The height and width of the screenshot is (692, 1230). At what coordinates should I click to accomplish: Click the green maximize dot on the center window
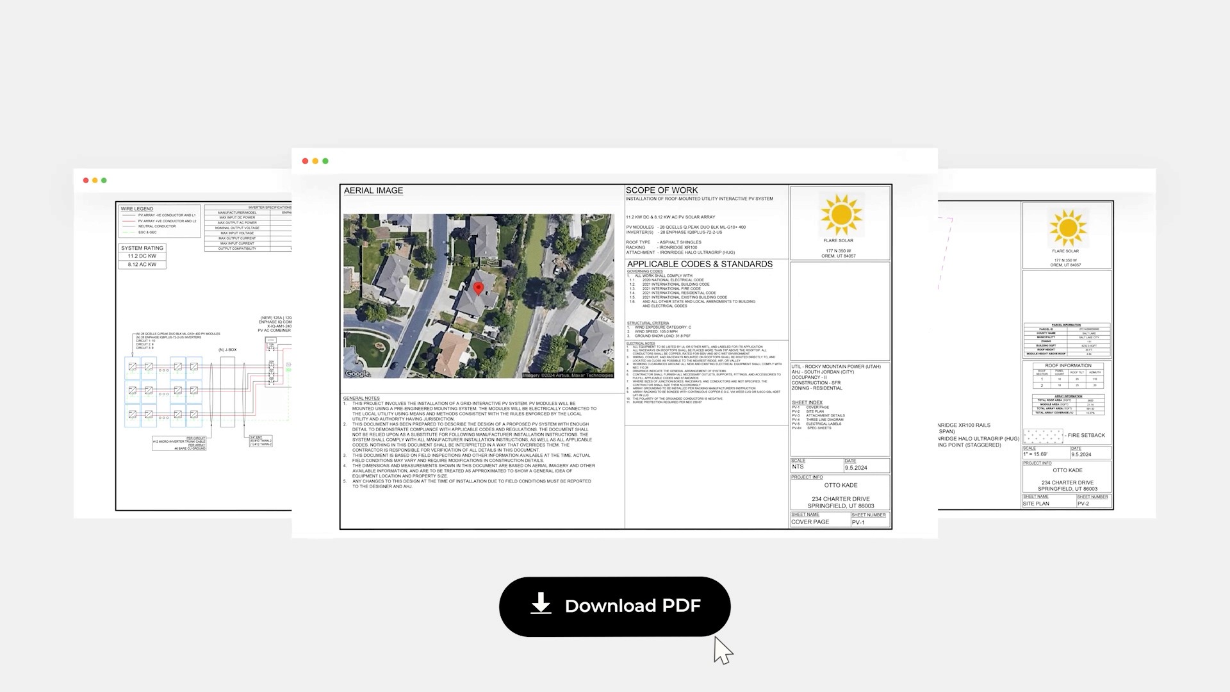[325, 161]
